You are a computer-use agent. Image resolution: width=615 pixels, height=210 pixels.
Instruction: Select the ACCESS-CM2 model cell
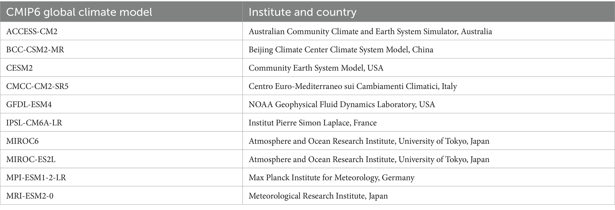[x=121, y=31]
